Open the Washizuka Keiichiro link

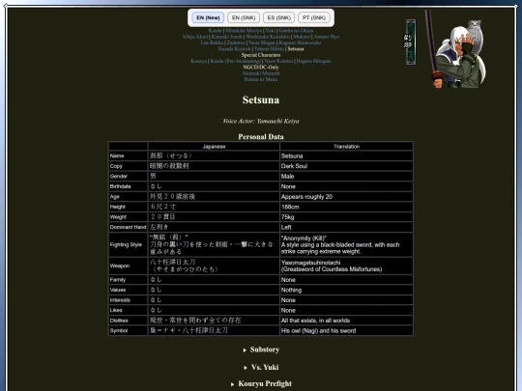[268, 37]
